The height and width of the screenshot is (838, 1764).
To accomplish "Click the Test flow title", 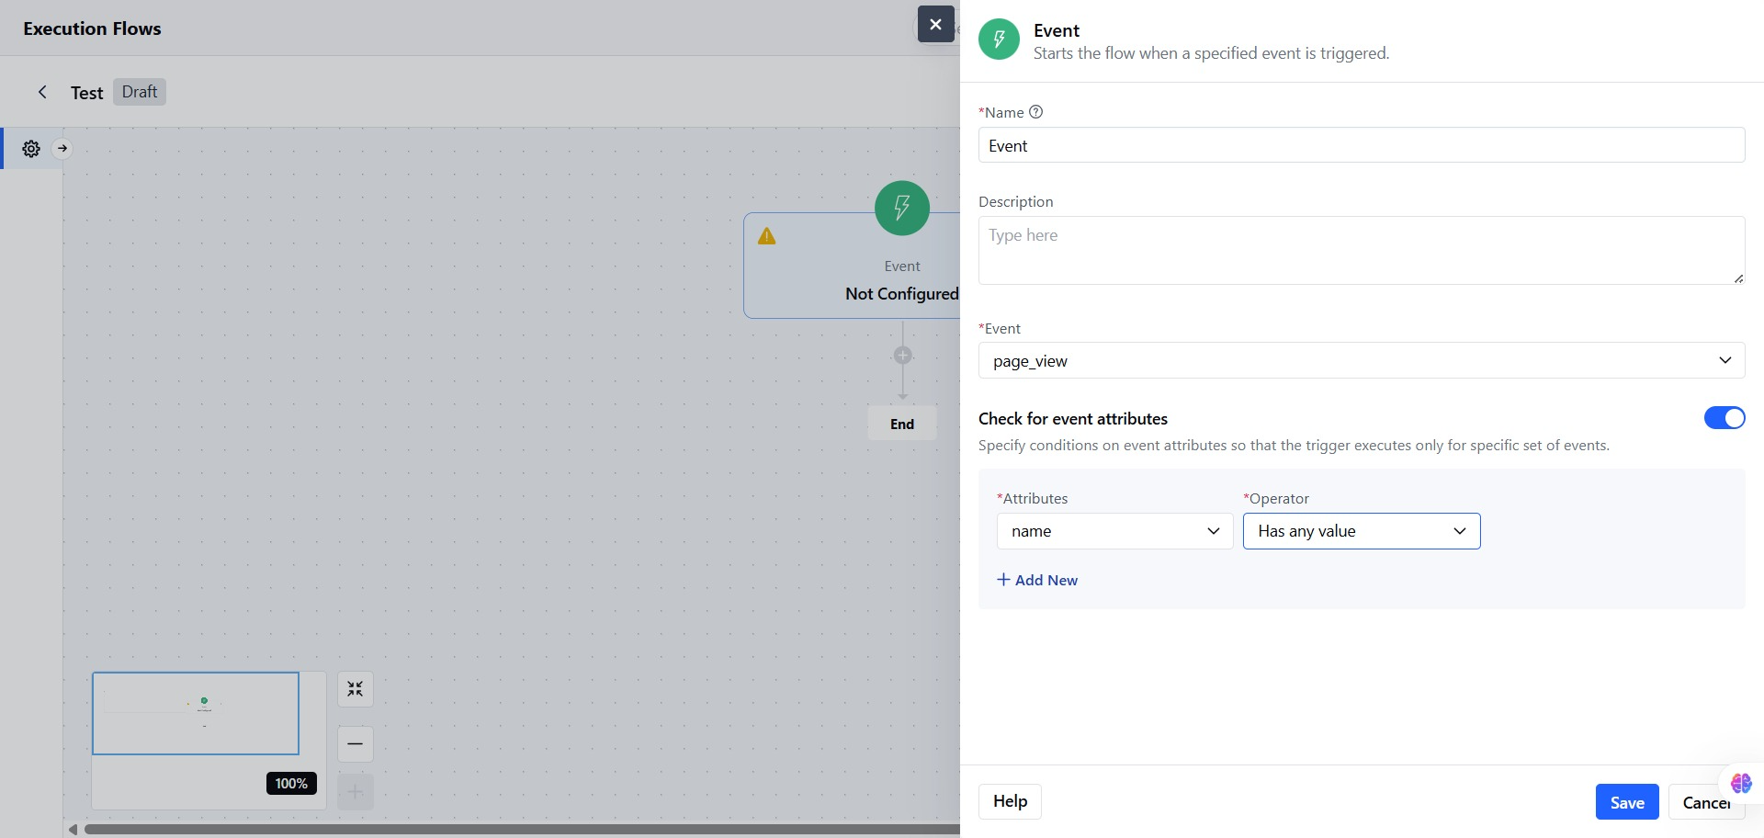I will (86, 93).
